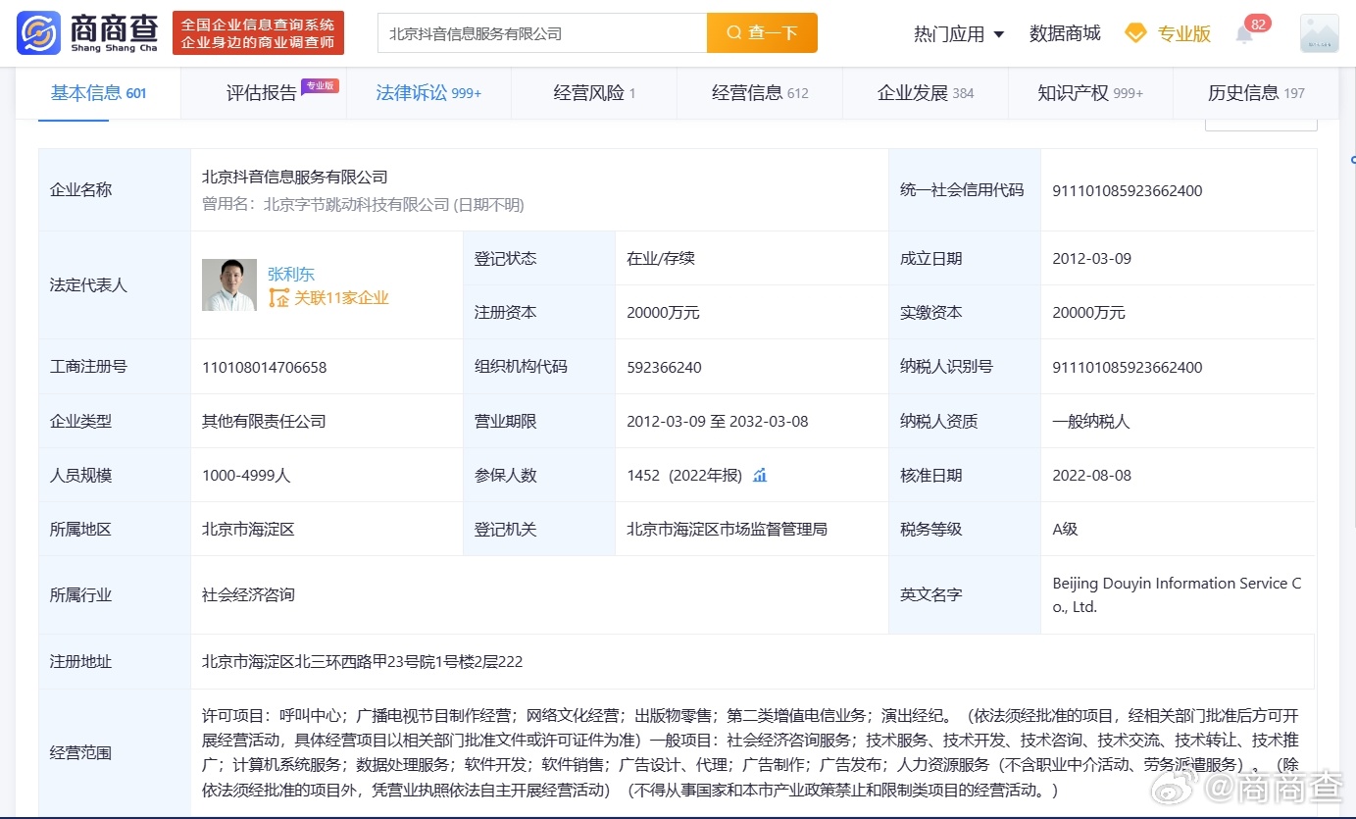This screenshot has height=819, width=1356.
Task: Click the legal representative photo of 张利东
Action: [229, 284]
